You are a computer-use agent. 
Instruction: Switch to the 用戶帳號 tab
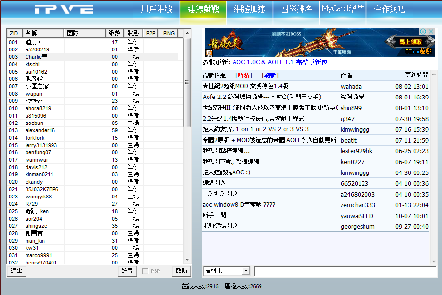pos(156,9)
